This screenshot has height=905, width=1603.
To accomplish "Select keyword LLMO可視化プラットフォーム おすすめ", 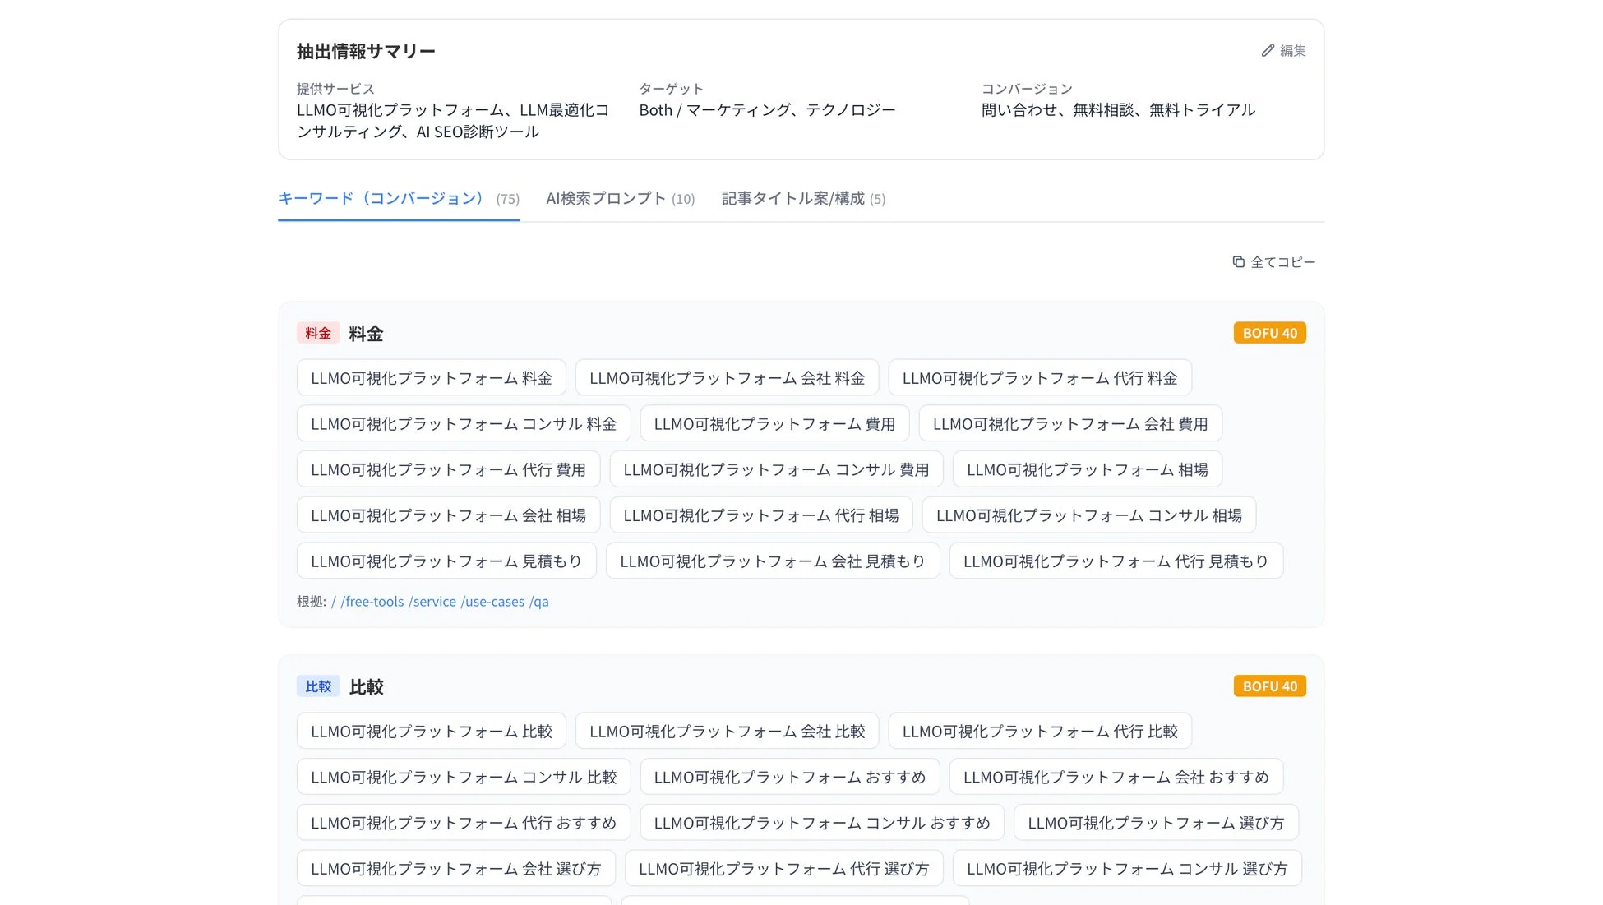I will click(790, 776).
